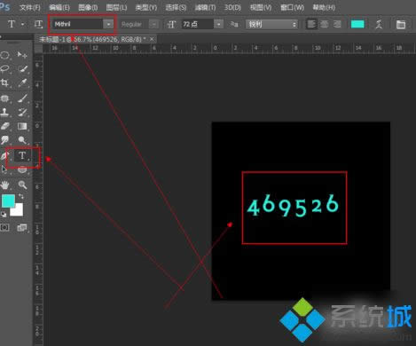Select the Brush tool
This screenshot has width=416, height=346.
(22, 98)
